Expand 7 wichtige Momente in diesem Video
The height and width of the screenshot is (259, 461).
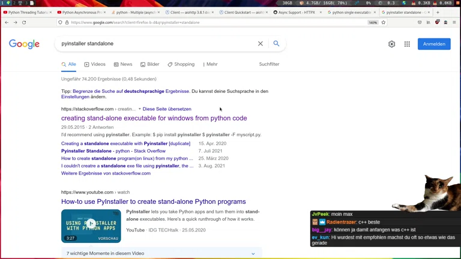pos(161,253)
